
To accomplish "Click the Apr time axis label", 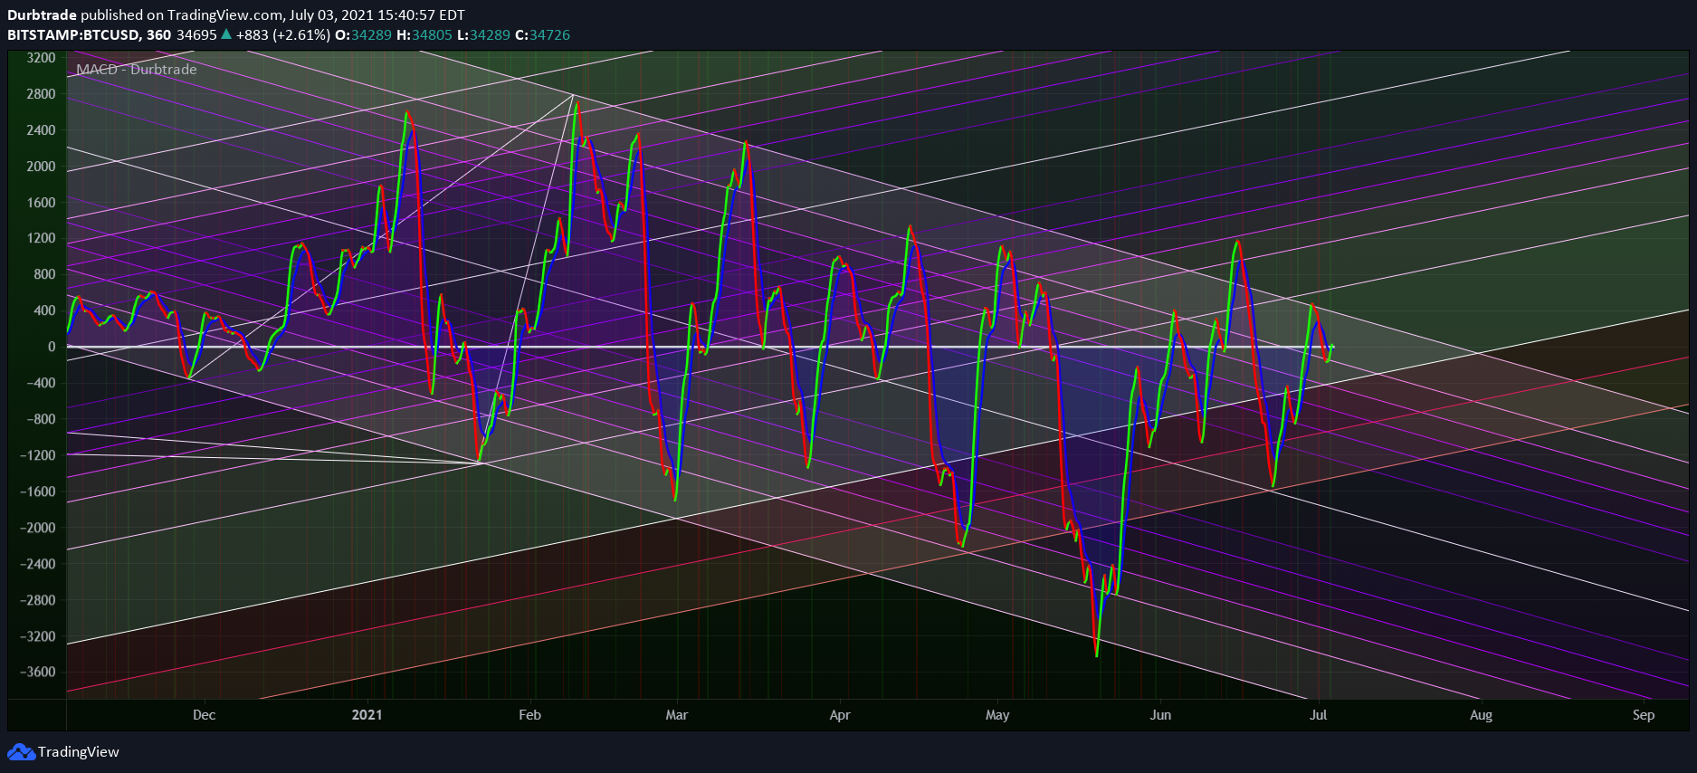I will click(x=840, y=715).
